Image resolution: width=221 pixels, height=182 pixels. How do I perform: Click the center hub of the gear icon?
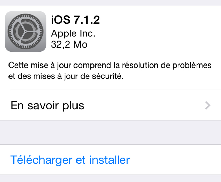click(26, 31)
